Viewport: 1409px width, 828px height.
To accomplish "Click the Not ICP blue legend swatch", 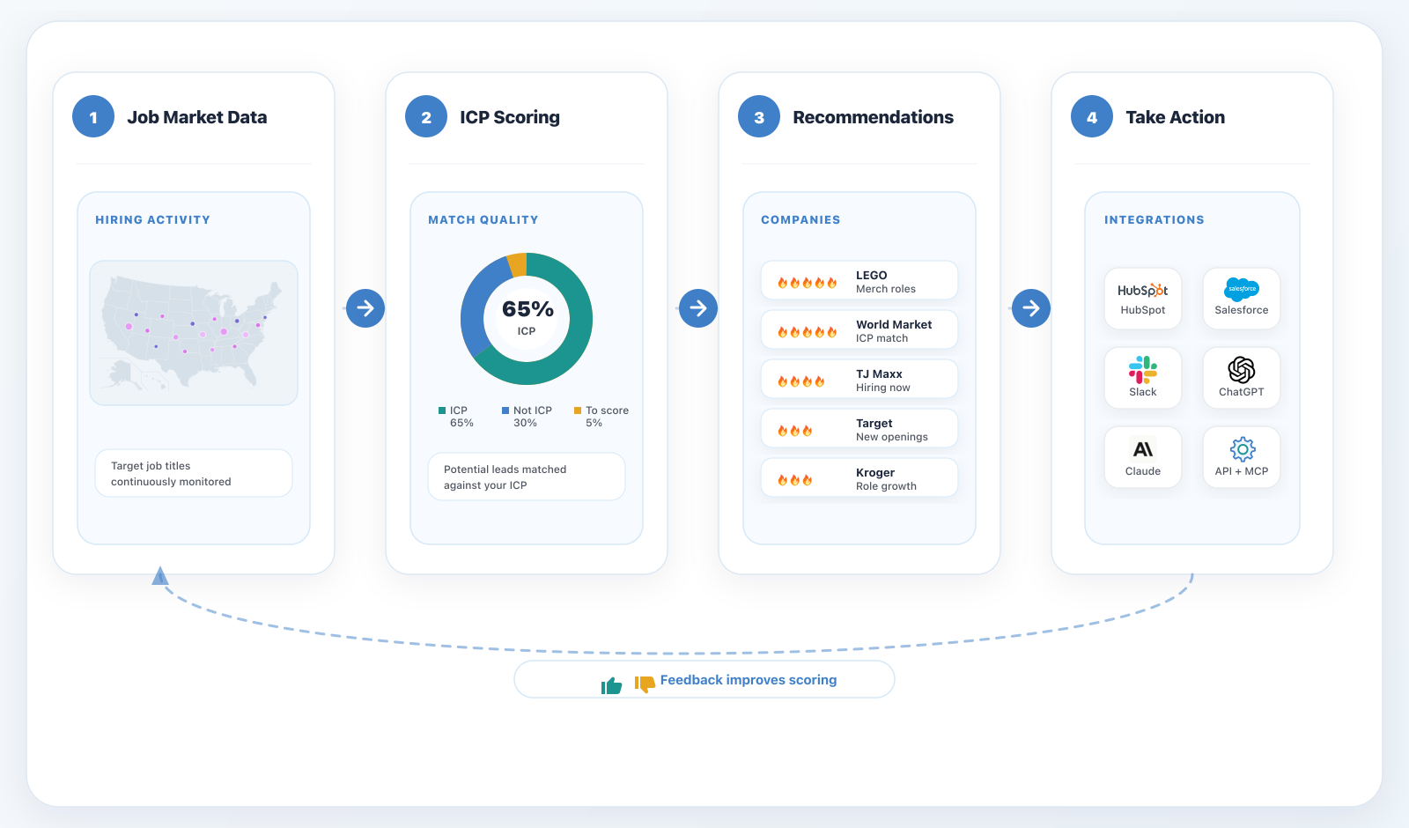I will point(505,410).
